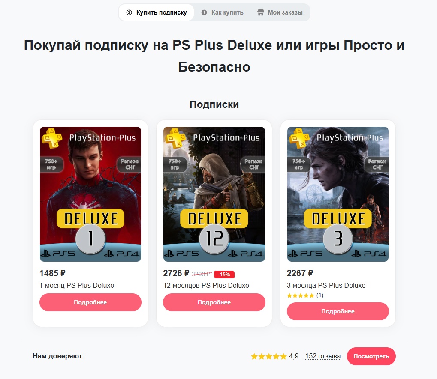Click the shop storefront icon beside Мои заказы
Viewport: 437px width, 379px height.
261,12
